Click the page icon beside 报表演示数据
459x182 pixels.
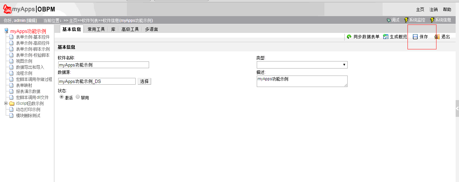pyautogui.click(x=11, y=91)
